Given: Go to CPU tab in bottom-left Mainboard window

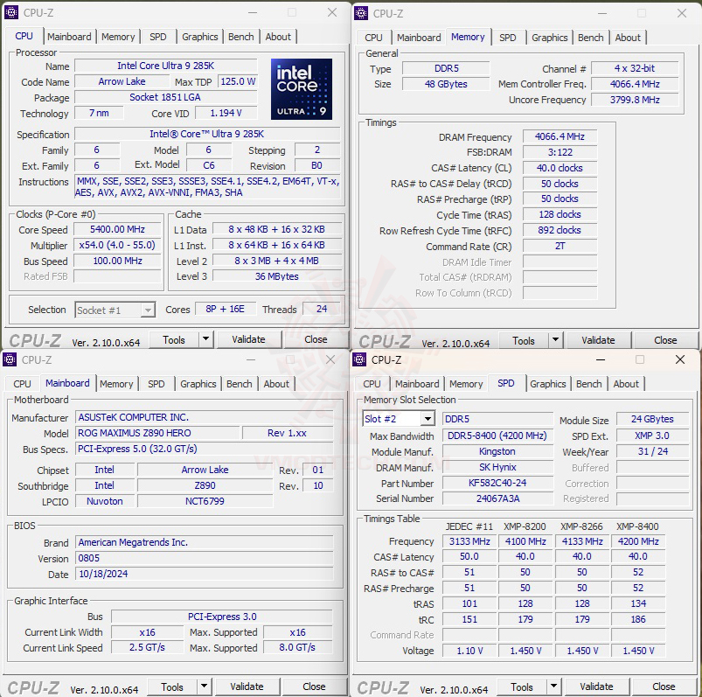Looking at the screenshot, I should click(x=22, y=384).
